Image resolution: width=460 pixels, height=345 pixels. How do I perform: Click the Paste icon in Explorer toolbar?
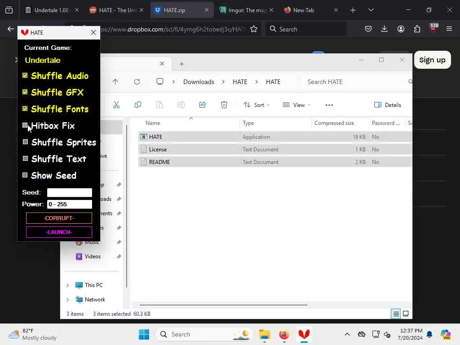tap(159, 105)
